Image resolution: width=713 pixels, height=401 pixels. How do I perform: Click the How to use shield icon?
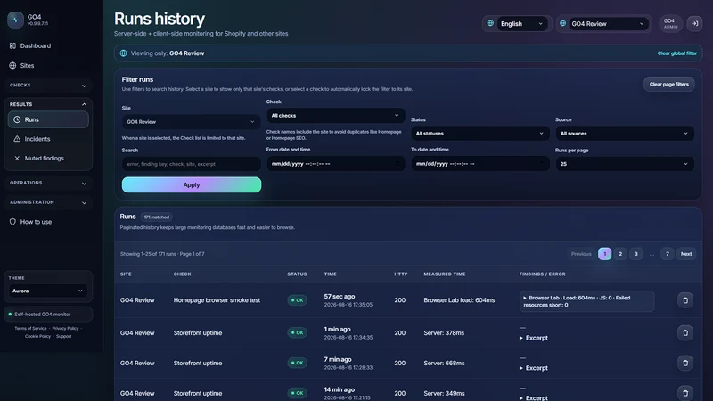click(12, 222)
